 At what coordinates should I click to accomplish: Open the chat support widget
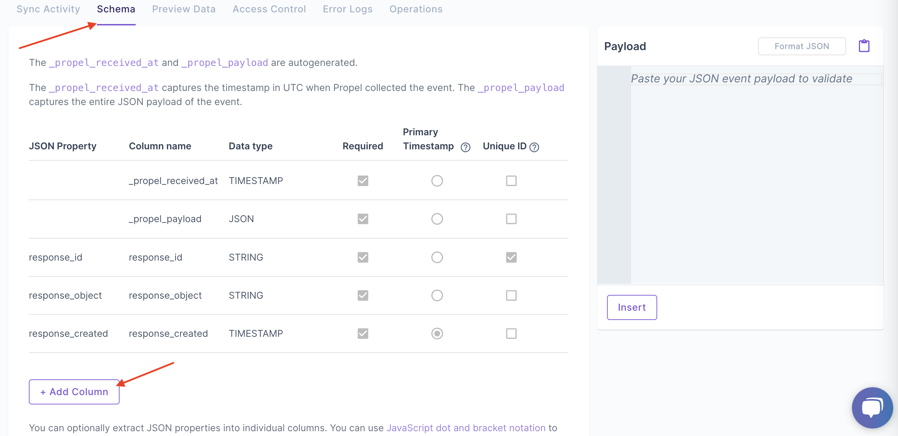pos(872,408)
